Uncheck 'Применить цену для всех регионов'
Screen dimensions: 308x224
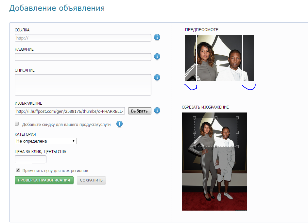click(x=18, y=170)
